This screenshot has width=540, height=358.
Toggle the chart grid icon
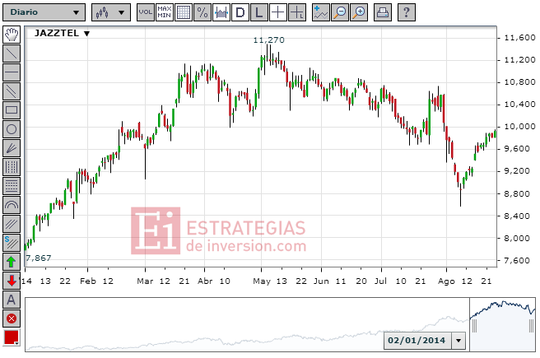pyautogui.click(x=184, y=12)
